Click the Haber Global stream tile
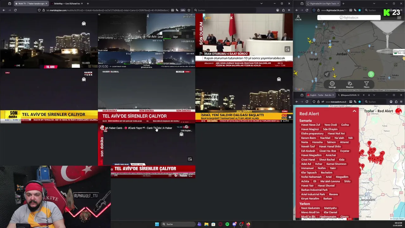The width and height of the screenshot is (405, 228). pos(146,96)
